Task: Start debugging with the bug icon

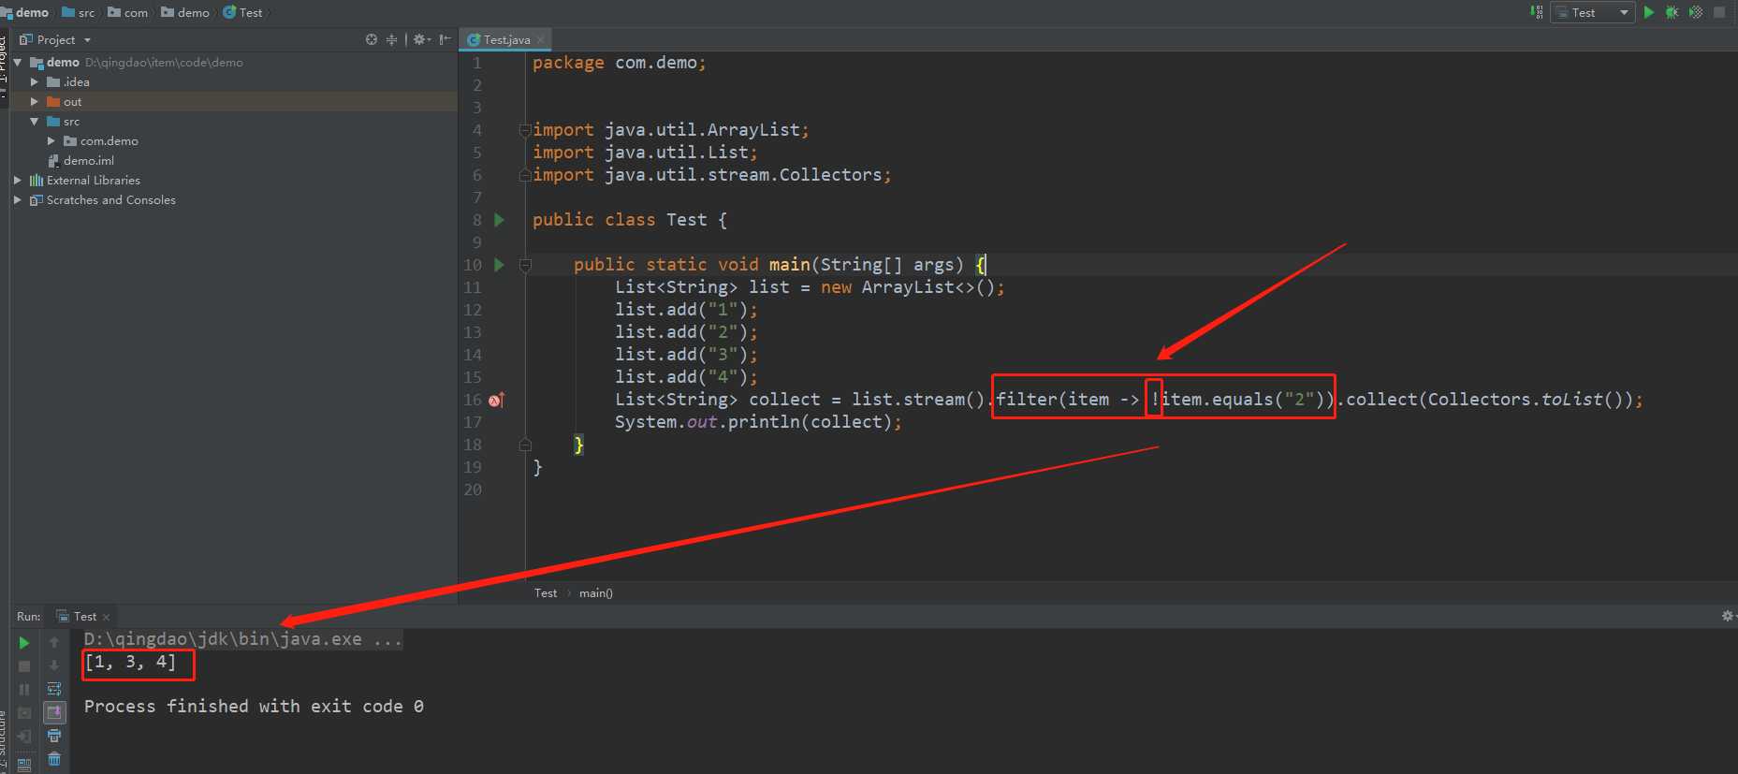Action: 1672,12
